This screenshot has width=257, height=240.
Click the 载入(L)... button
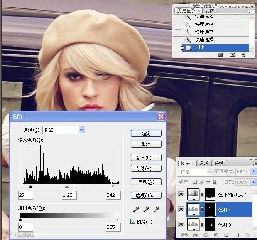tap(146, 158)
